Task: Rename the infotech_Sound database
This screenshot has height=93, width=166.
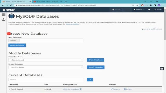Action: coord(115,89)
